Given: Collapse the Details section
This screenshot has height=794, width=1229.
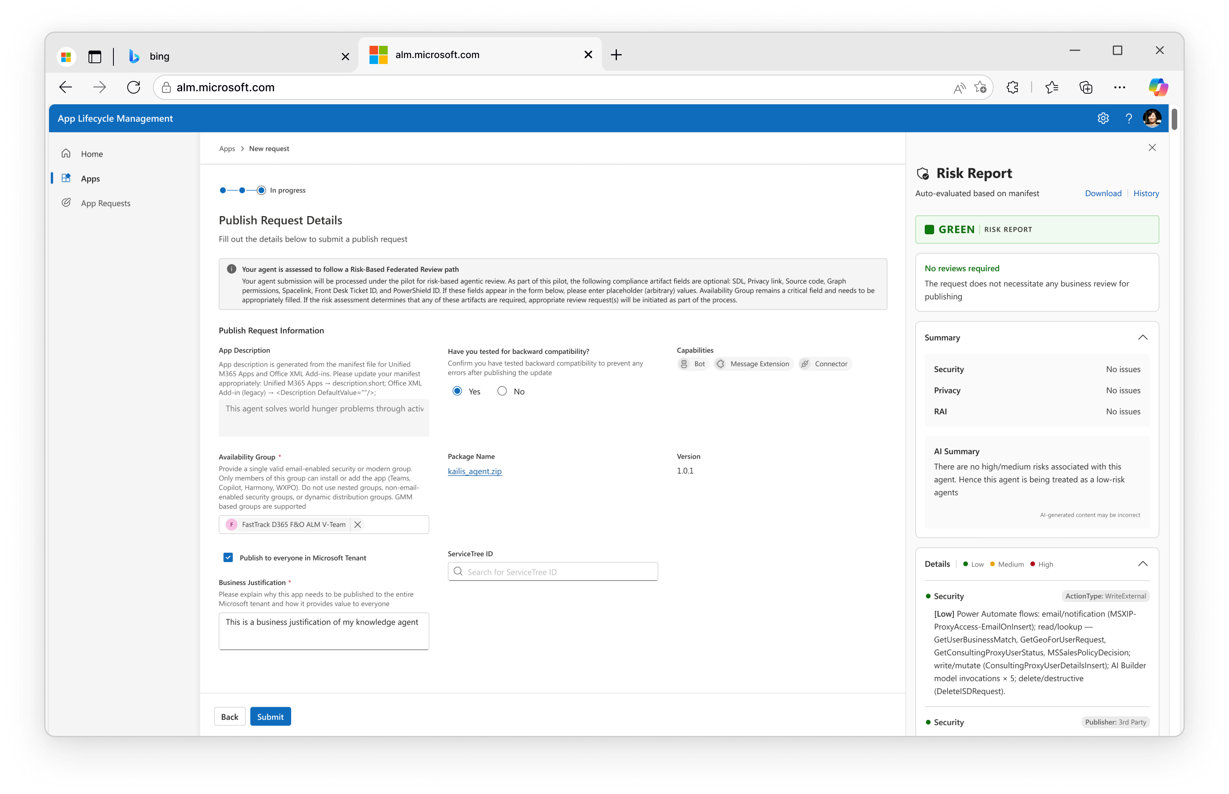Looking at the screenshot, I should (x=1143, y=564).
